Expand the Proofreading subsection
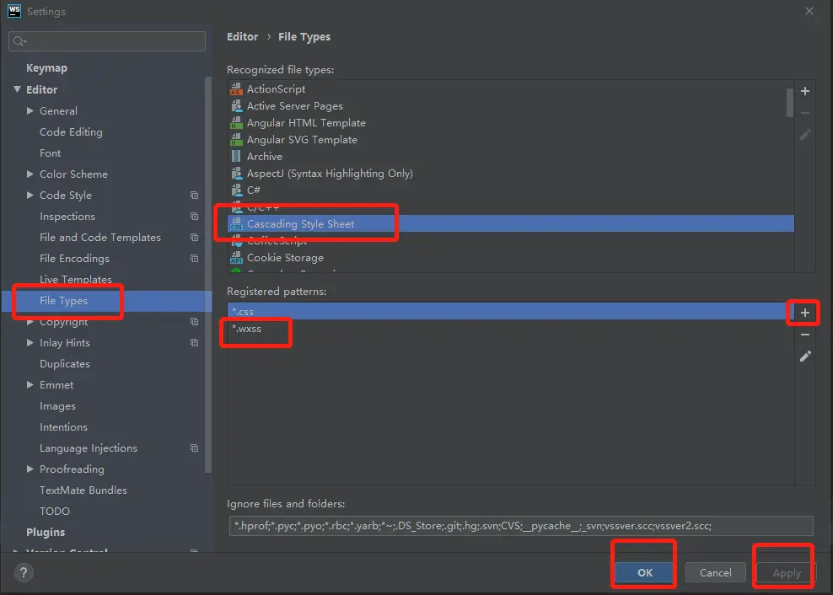 click(30, 469)
